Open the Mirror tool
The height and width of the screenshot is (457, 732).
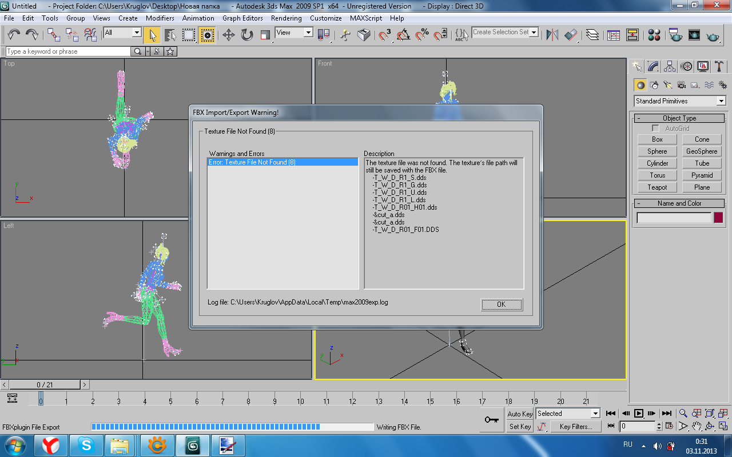[552, 35]
